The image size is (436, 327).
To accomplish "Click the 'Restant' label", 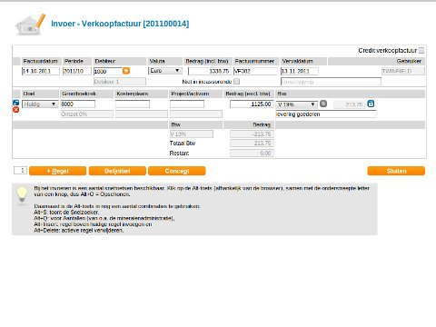I will (x=179, y=154).
